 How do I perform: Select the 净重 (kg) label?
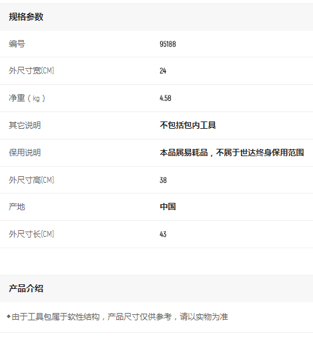(27, 98)
